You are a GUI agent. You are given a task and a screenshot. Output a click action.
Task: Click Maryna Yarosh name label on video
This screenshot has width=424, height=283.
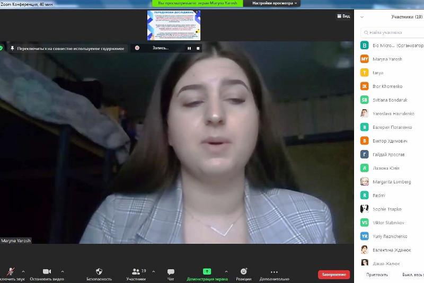pyautogui.click(x=16, y=241)
